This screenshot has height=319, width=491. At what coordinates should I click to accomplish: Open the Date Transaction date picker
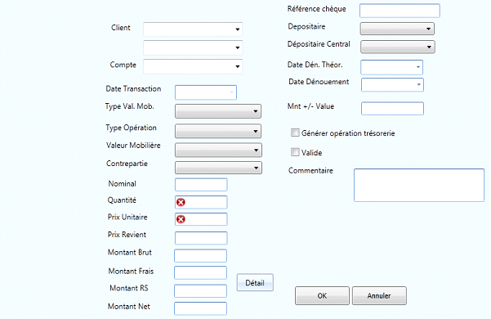pos(206,92)
